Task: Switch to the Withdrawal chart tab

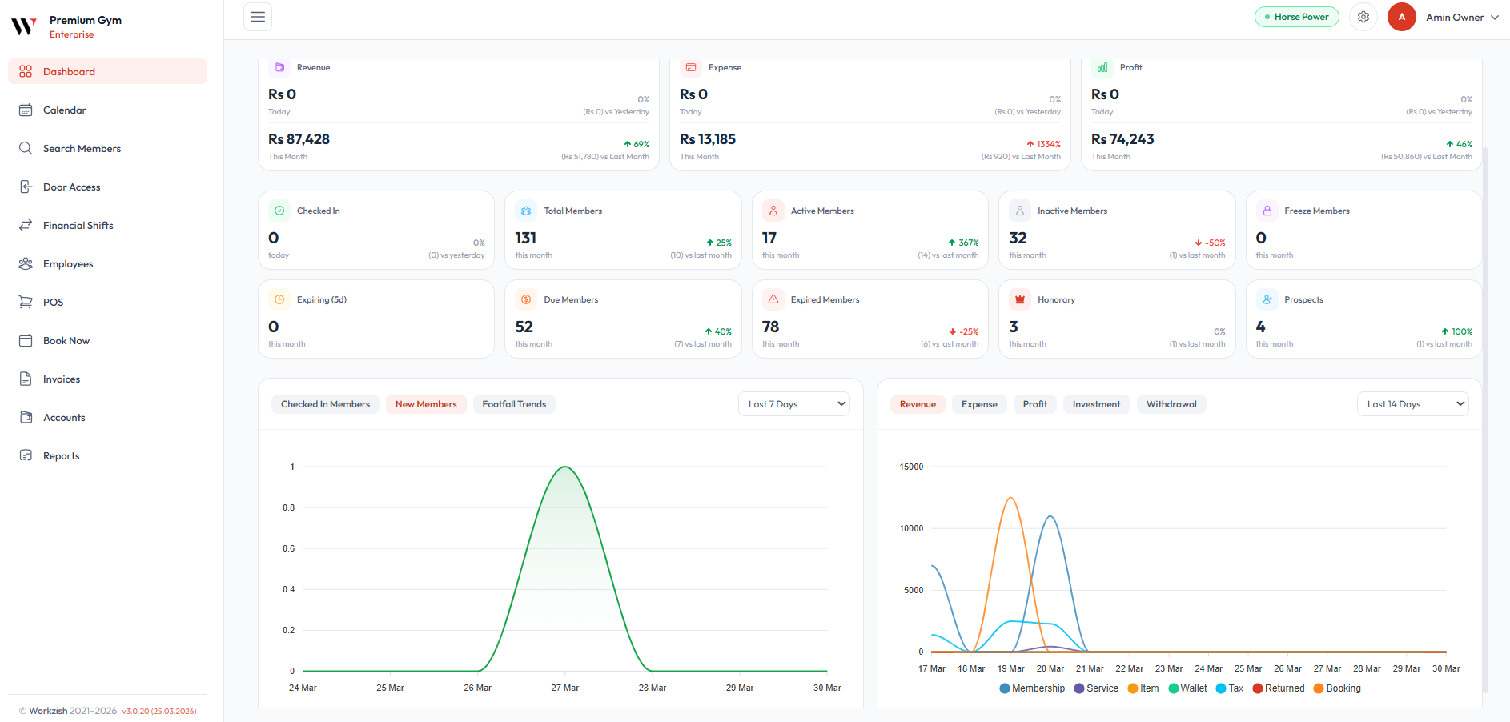Action: coord(1171,404)
